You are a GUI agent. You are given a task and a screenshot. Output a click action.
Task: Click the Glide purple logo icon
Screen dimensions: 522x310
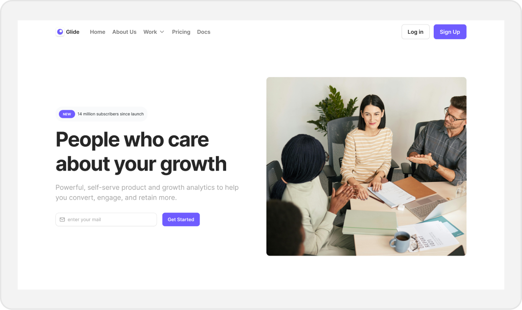[60, 32]
